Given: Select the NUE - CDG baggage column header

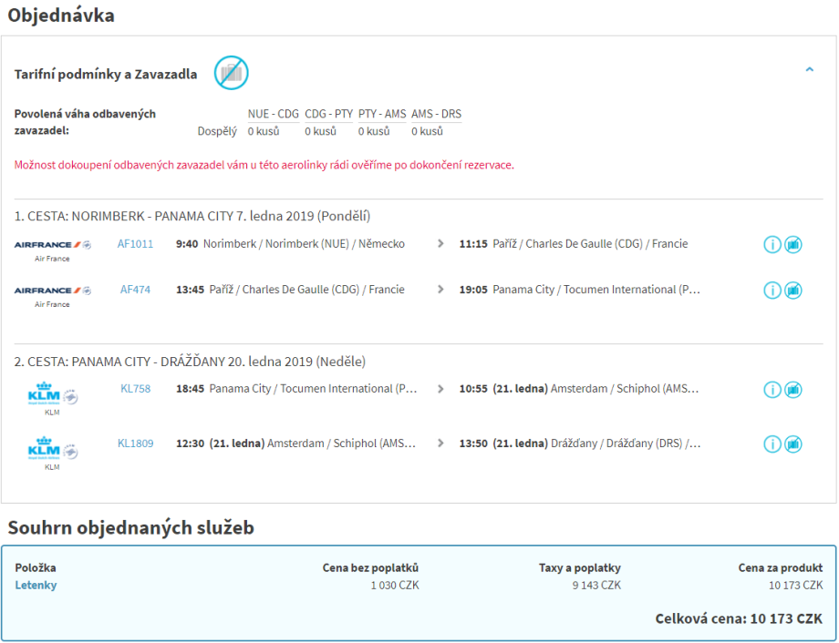Looking at the screenshot, I should coord(273,115).
